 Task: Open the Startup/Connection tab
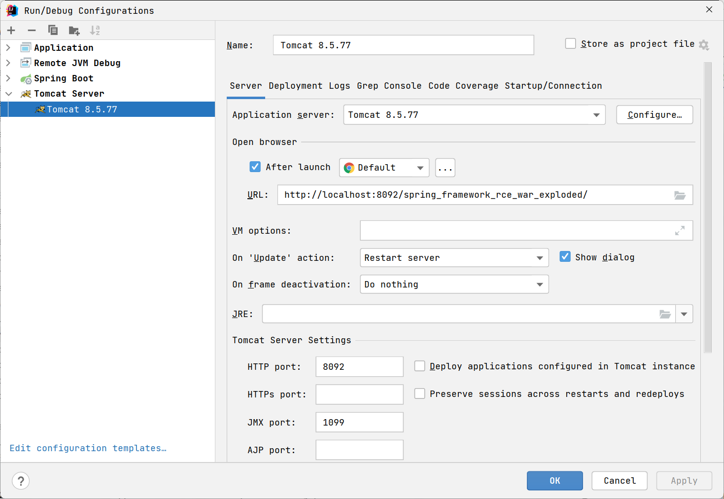[x=553, y=86]
